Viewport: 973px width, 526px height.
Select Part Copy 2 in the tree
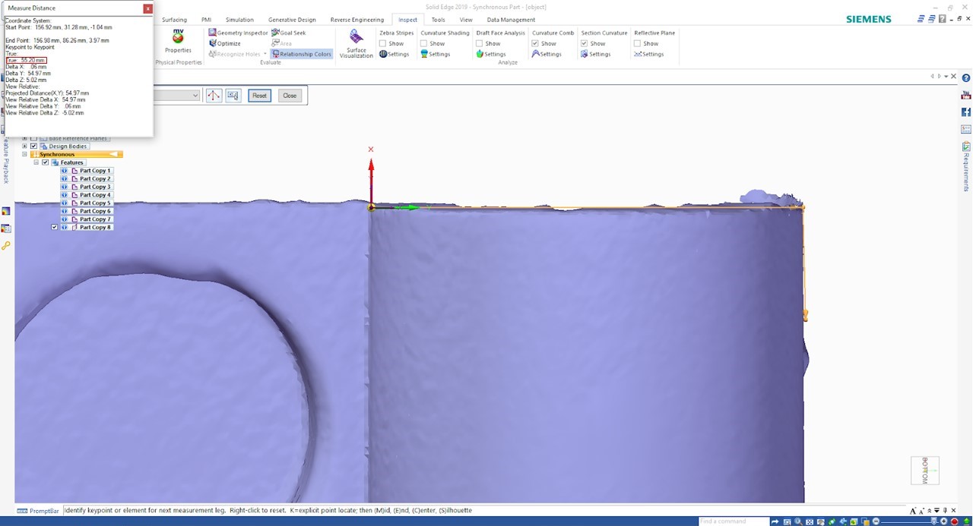95,179
